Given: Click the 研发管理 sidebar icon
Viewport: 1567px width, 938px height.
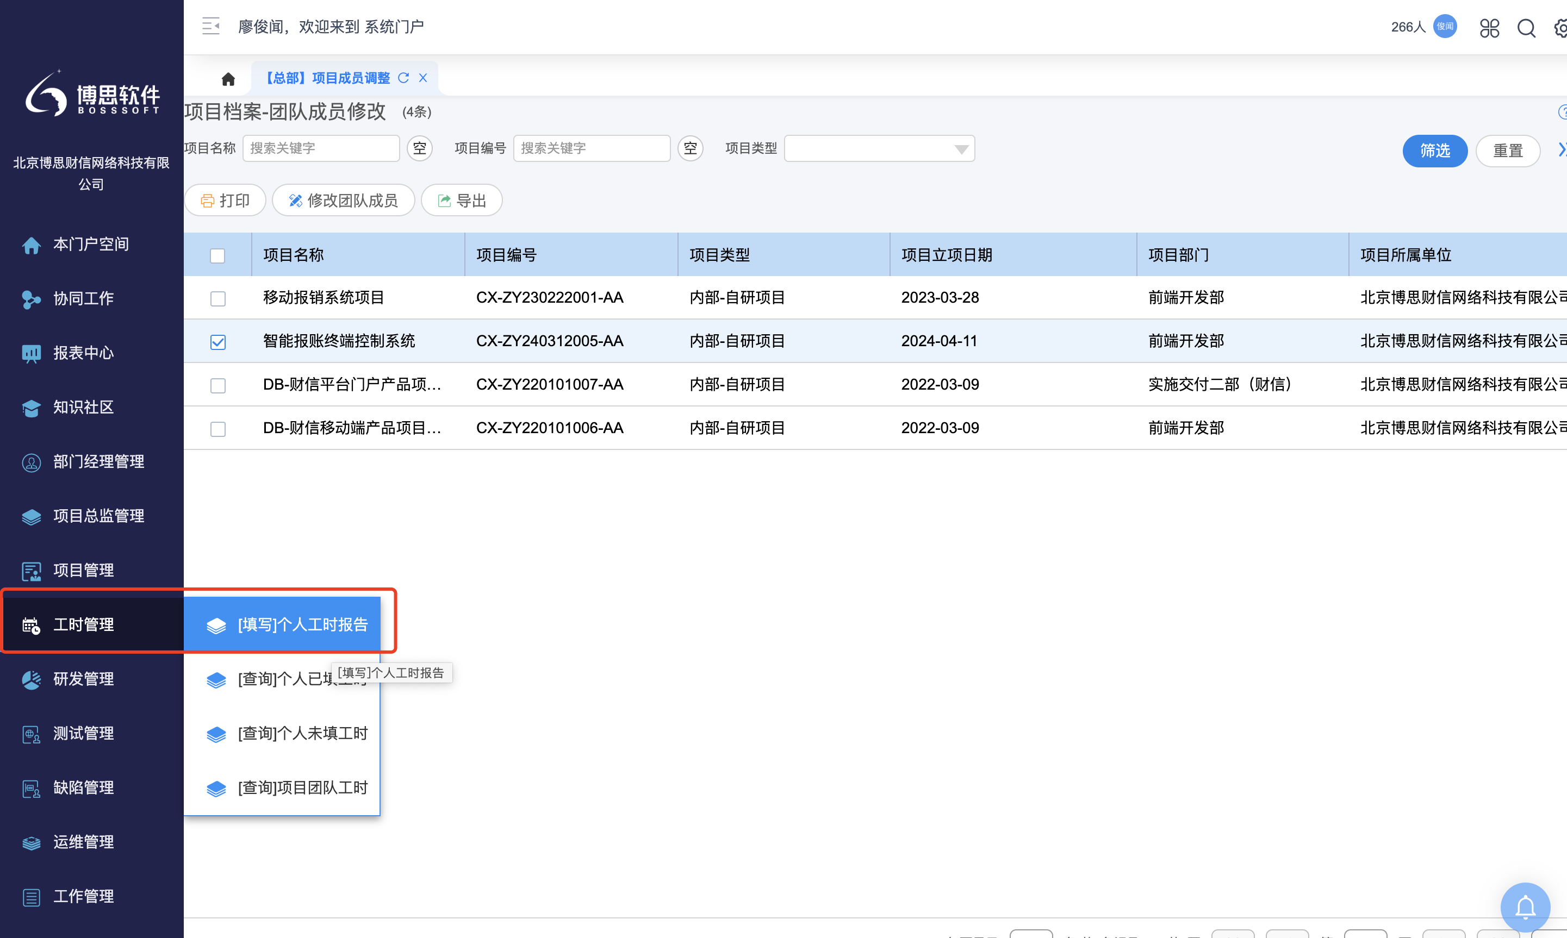Looking at the screenshot, I should (31, 679).
